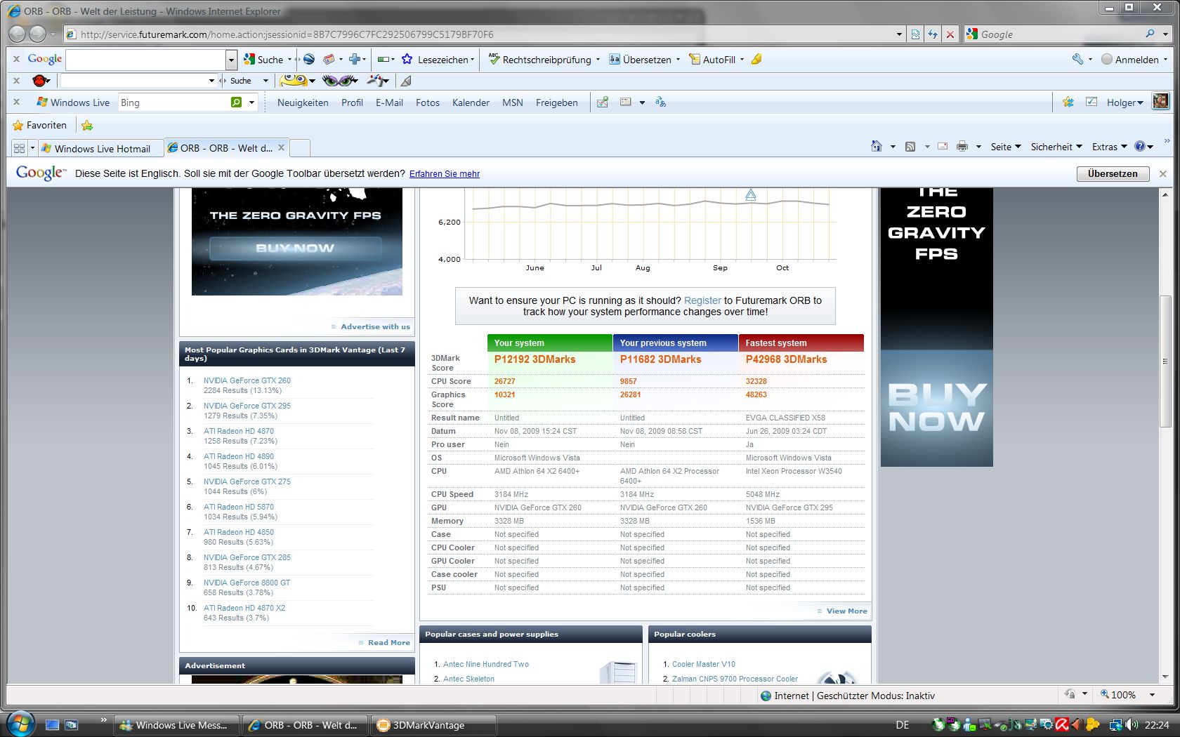This screenshot has width=1180, height=737.
Task: Click the Windows Start orb
Action: tap(20, 724)
